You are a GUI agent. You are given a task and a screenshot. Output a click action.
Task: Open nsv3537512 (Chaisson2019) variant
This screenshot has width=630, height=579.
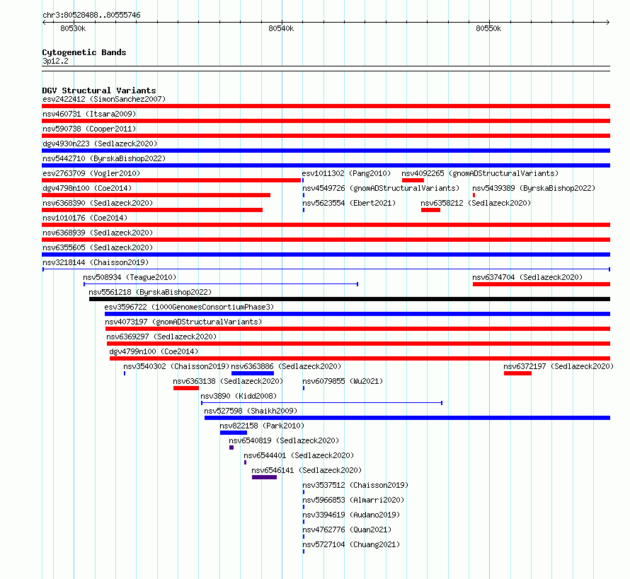(x=355, y=485)
